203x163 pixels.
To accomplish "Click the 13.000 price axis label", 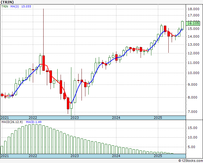I will [x=193, y=45].
